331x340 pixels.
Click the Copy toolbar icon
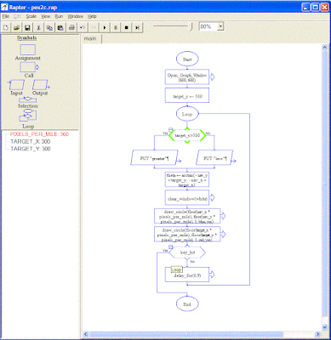pyautogui.click(x=49, y=27)
